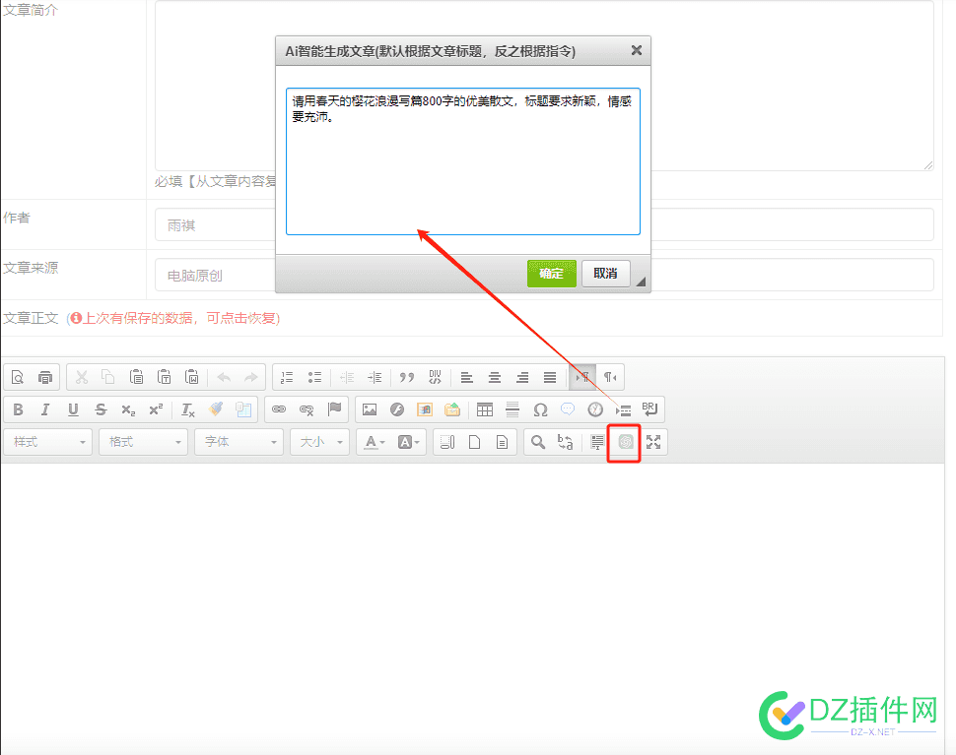Click the Copy icon
Image resolution: width=956 pixels, height=755 pixels.
click(x=108, y=378)
